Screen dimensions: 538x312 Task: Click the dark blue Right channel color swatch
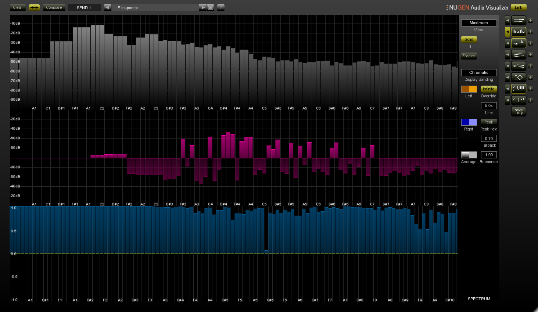[465, 122]
